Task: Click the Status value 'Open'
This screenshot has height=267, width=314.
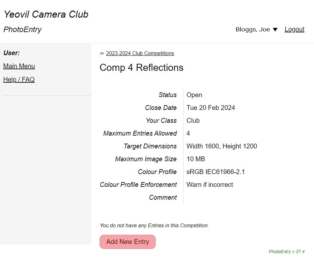Action: pyautogui.click(x=194, y=95)
